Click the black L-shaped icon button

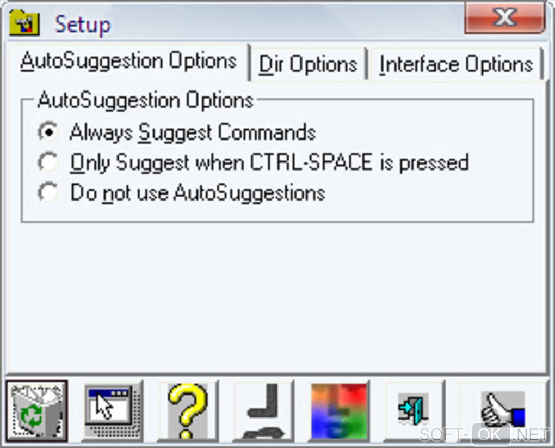(x=263, y=411)
